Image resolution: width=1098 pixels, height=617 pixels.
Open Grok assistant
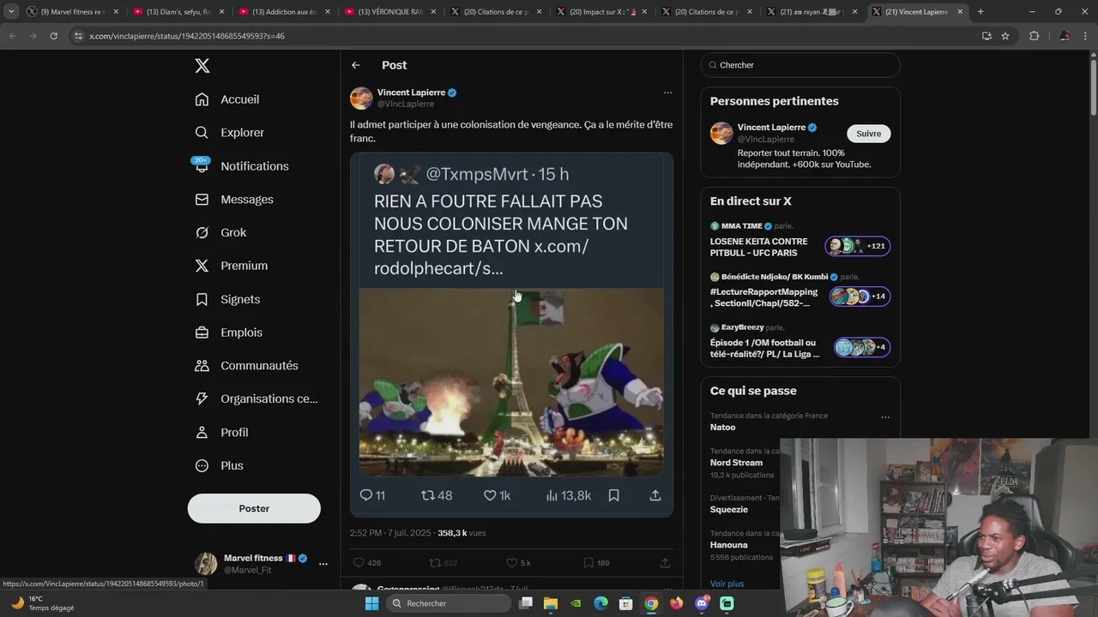point(220,233)
